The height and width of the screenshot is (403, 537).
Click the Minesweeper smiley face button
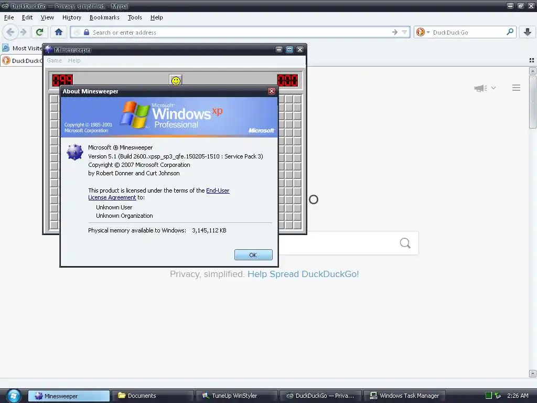pos(176,80)
